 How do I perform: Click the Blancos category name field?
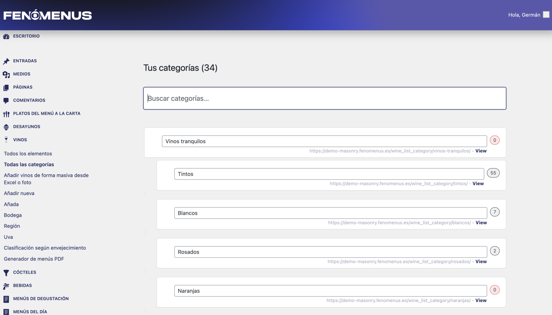[x=330, y=213]
